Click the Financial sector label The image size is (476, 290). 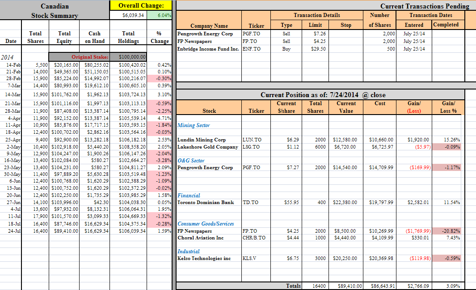[189, 196]
